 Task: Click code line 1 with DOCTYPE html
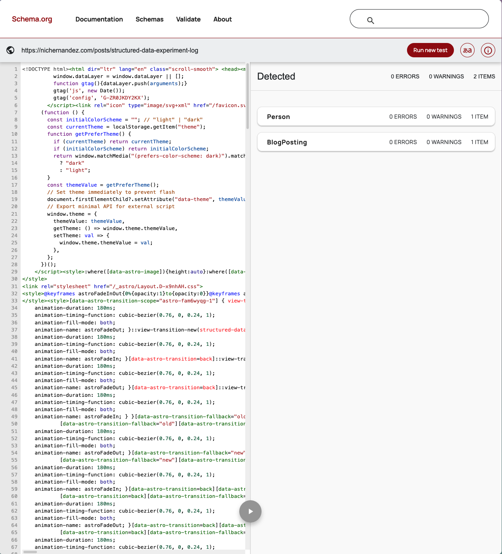click(x=134, y=69)
